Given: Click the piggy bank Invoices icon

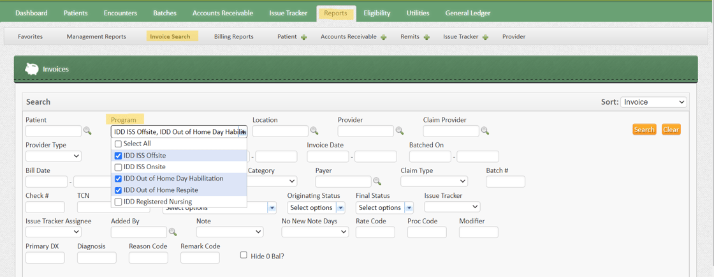Looking at the screenshot, I should pos(31,69).
